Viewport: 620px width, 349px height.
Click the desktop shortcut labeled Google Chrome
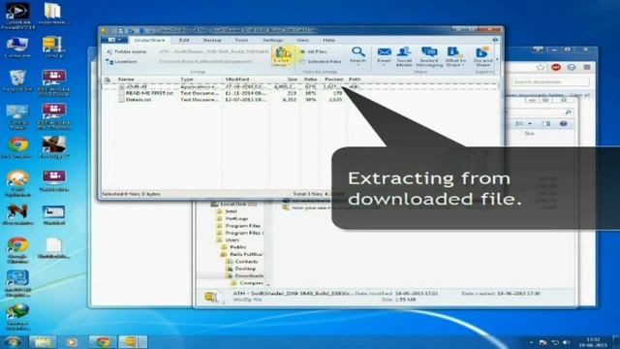pyautogui.click(x=17, y=250)
